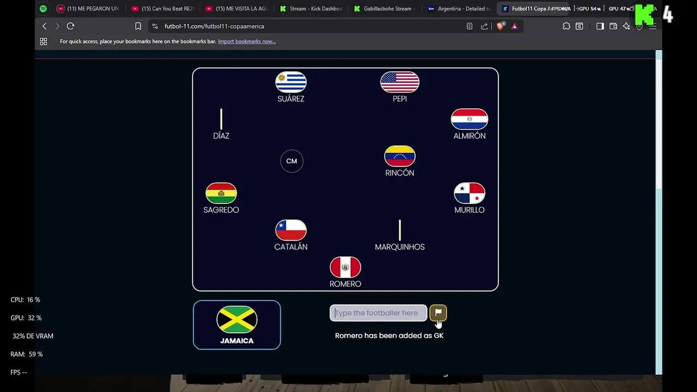The width and height of the screenshot is (697, 392).
Task: Toggle the browser sidebar panel icon
Action: pos(600,26)
